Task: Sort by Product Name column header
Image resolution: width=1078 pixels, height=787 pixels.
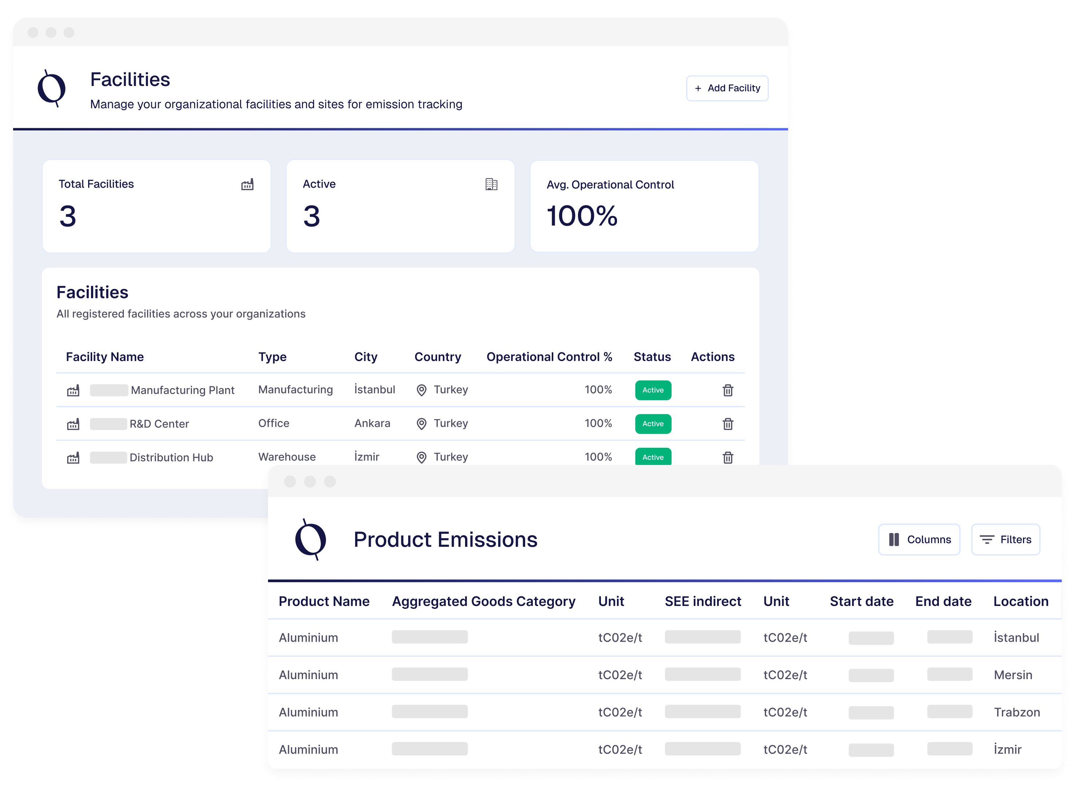Action: click(324, 601)
